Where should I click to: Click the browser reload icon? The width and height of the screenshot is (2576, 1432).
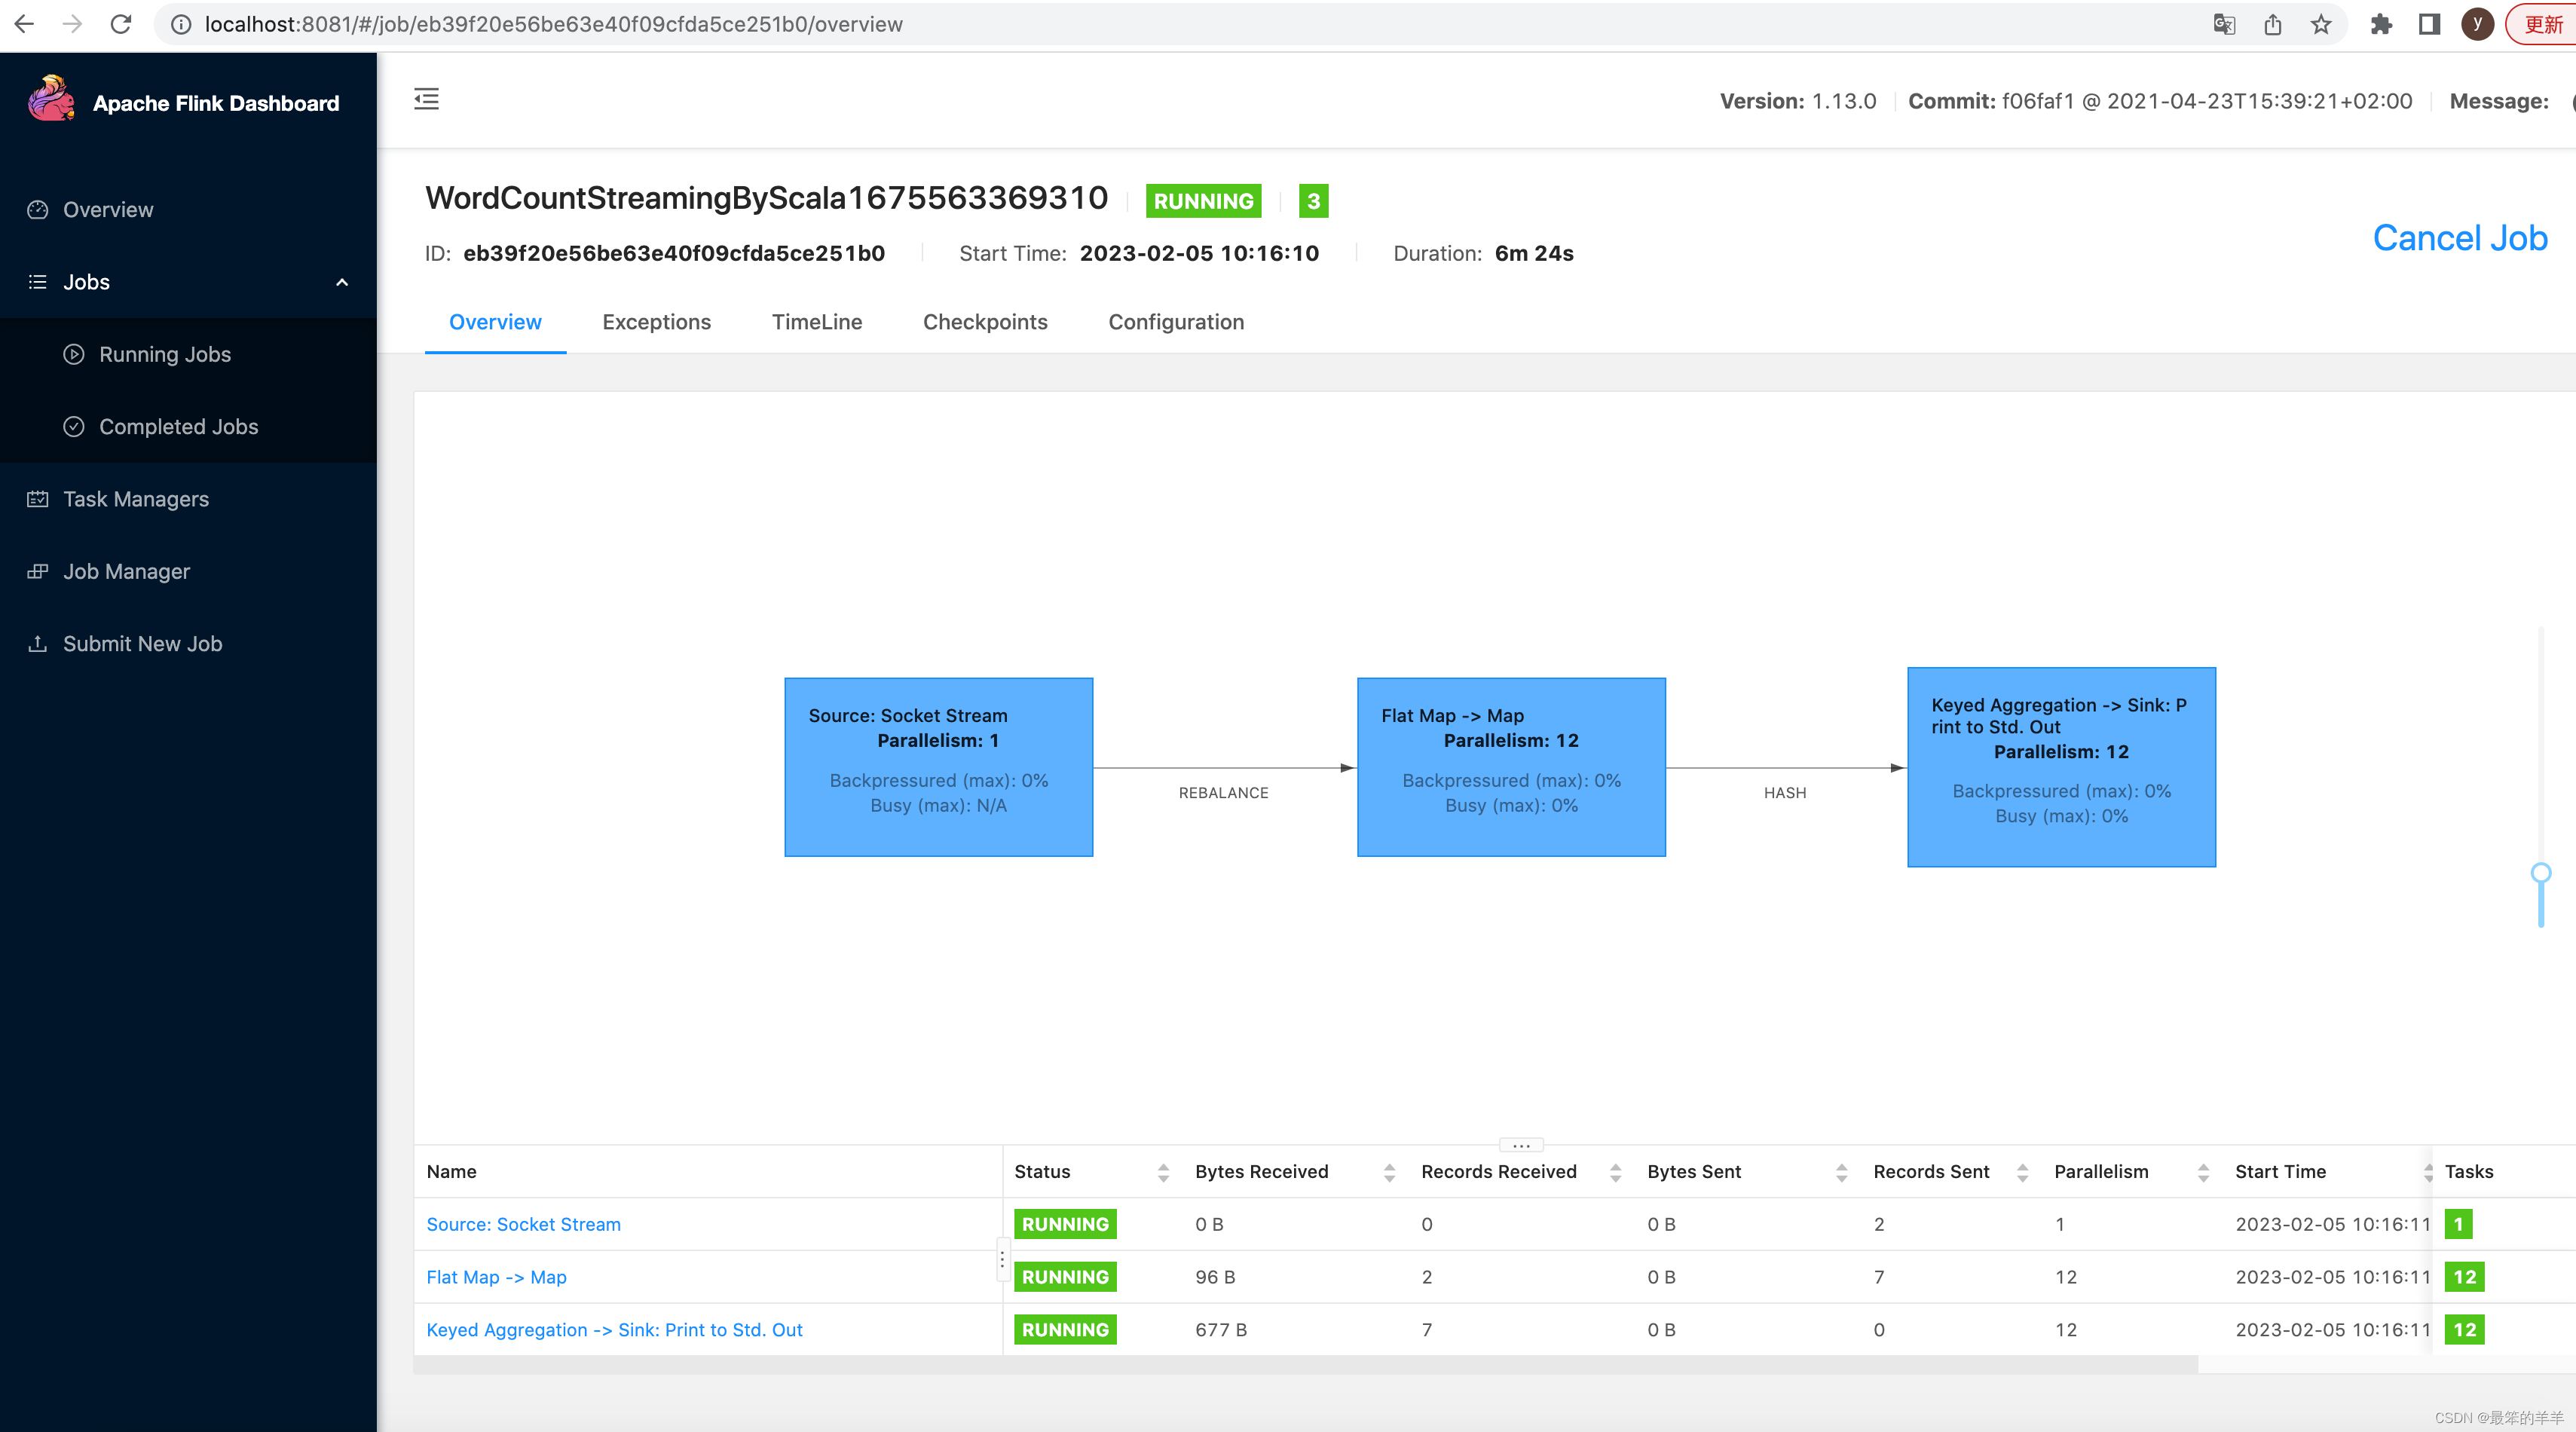pyautogui.click(x=121, y=24)
